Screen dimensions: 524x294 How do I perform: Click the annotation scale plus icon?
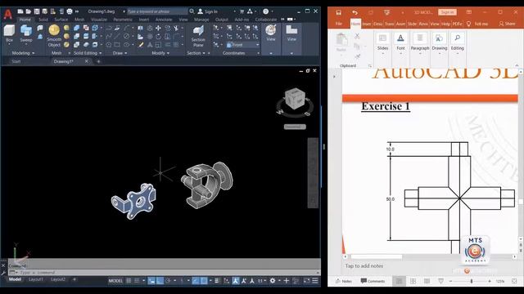[x=286, y=281]
